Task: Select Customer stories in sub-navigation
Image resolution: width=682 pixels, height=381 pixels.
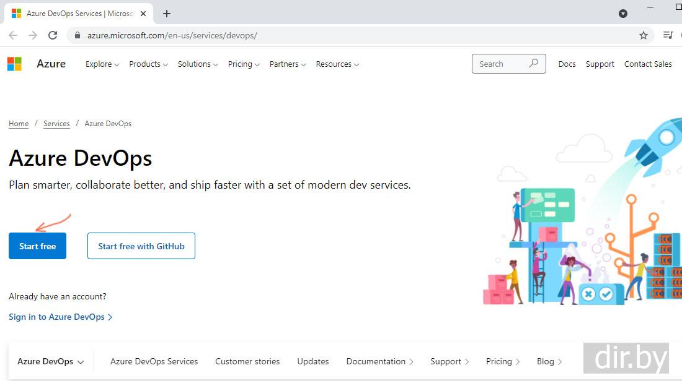Action: pos(247,362)
